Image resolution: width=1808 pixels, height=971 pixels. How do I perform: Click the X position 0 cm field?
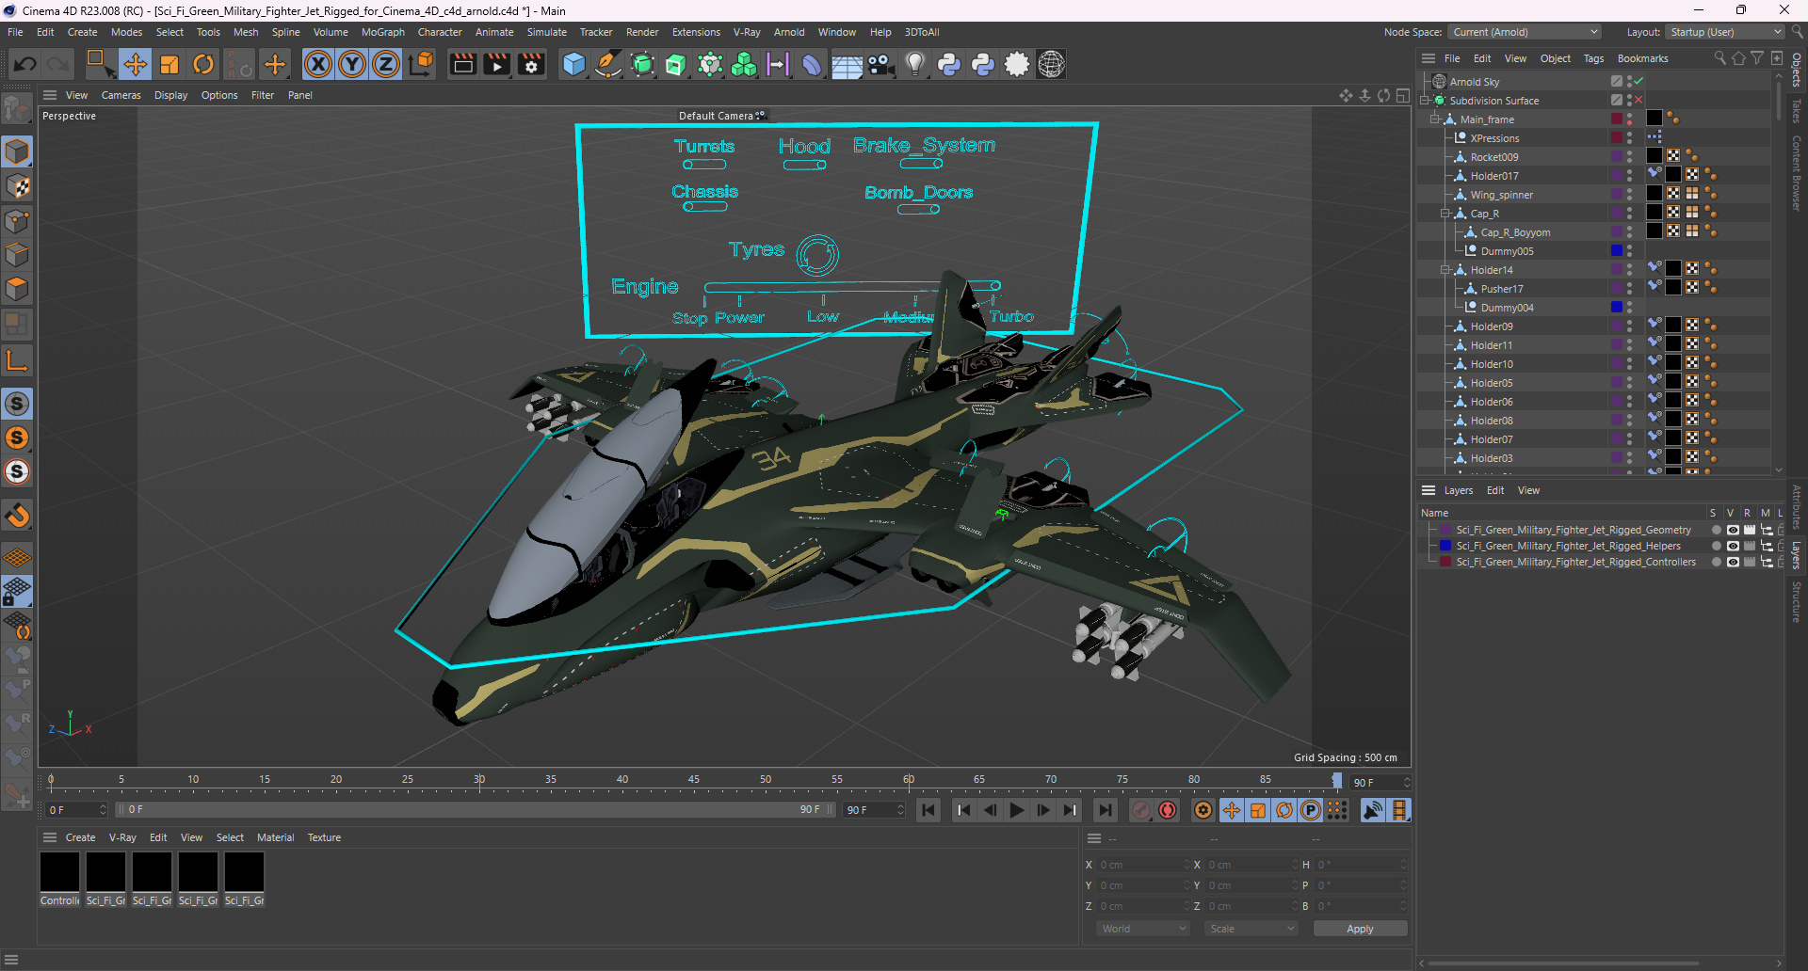pos(1143,865)
